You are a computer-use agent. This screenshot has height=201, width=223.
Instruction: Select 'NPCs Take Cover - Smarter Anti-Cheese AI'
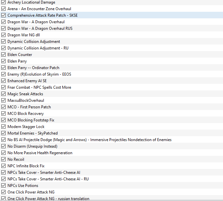[44, 173]
